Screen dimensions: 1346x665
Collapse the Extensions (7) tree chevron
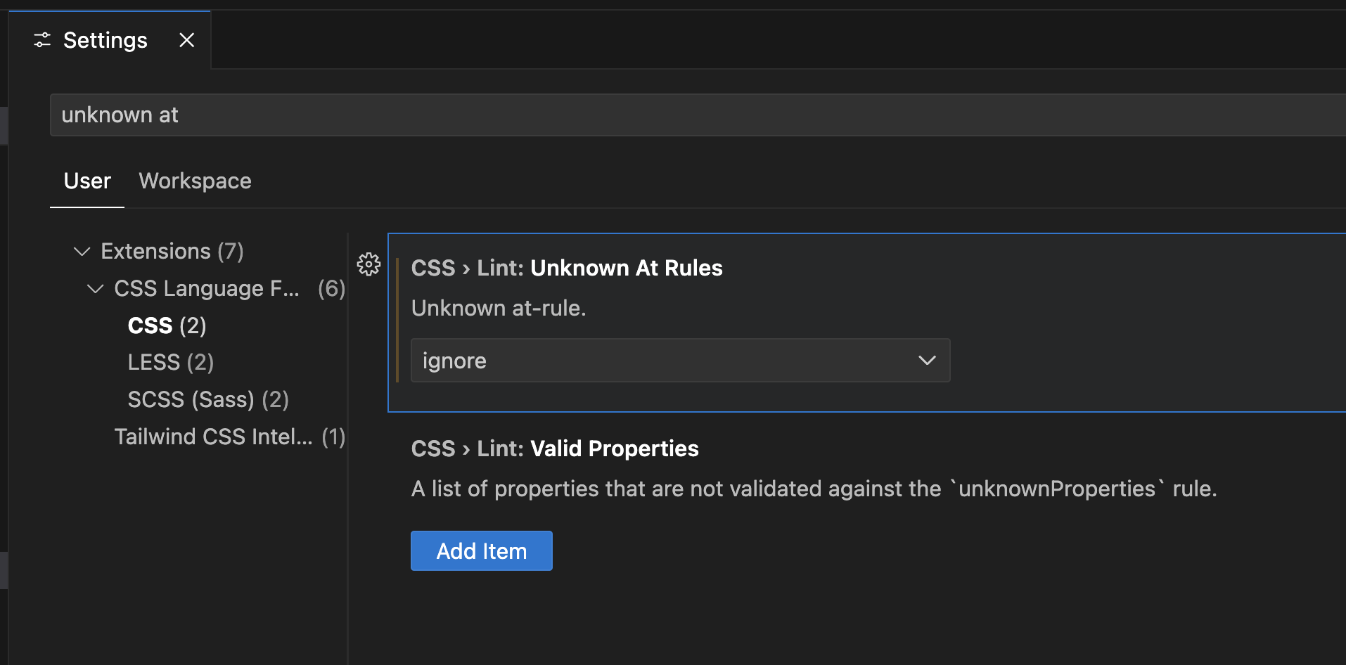point(82,251)
